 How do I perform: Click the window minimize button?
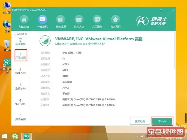(x=167, y=10)
